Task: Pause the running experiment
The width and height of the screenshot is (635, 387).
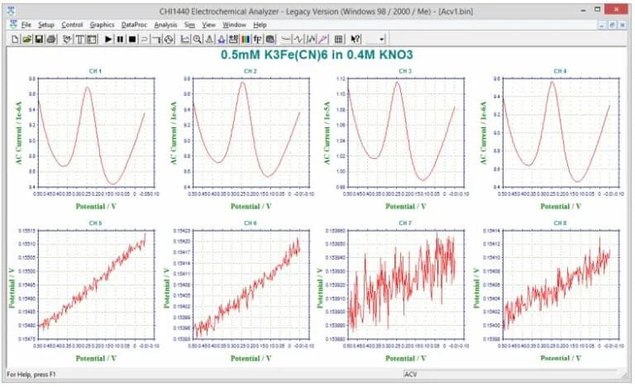Action: tap(120, 39)
